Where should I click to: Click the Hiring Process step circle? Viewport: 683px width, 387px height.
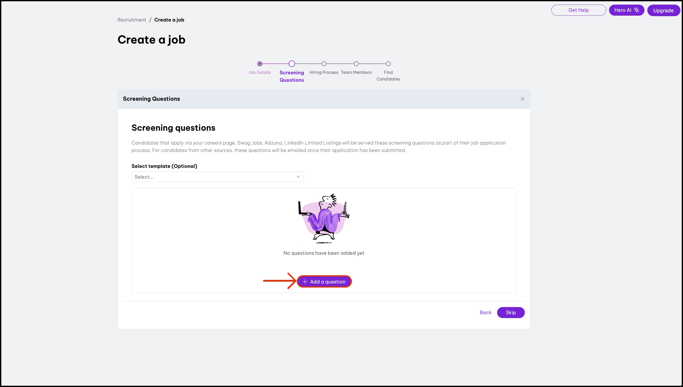(x=324, y=64)
